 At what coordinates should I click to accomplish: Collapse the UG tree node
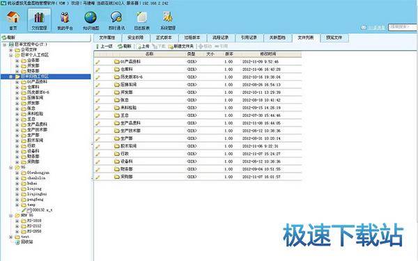click(x=10, y=167)
